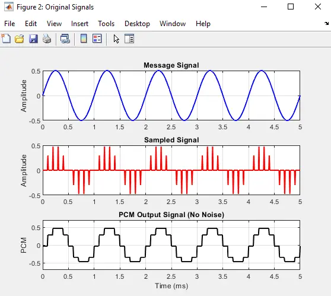This screenshot has width=331, height=296.
Task: Open the Desktop menu
Action: click(137, 24)
